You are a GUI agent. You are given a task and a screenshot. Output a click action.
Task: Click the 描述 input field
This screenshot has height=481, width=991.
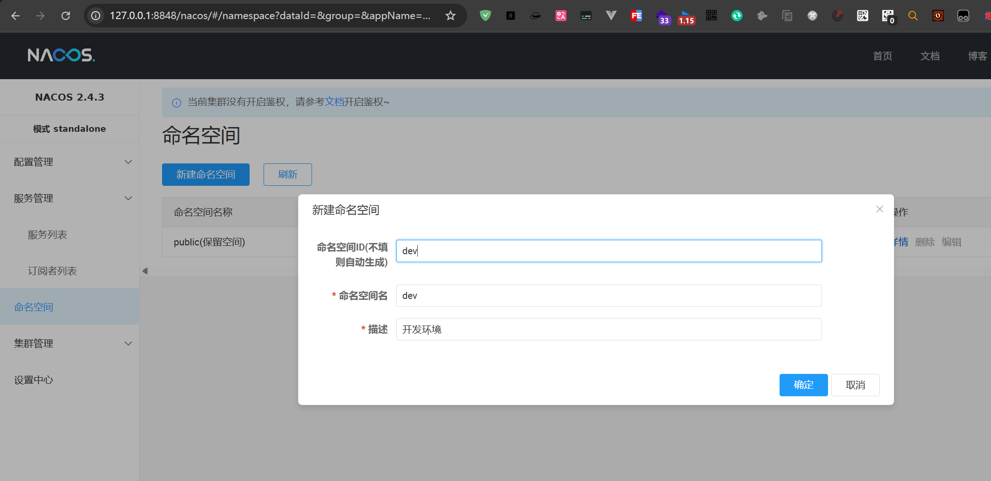608,330
